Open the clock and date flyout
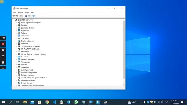This screenshot has height=105, width=187. pos(174,102)
